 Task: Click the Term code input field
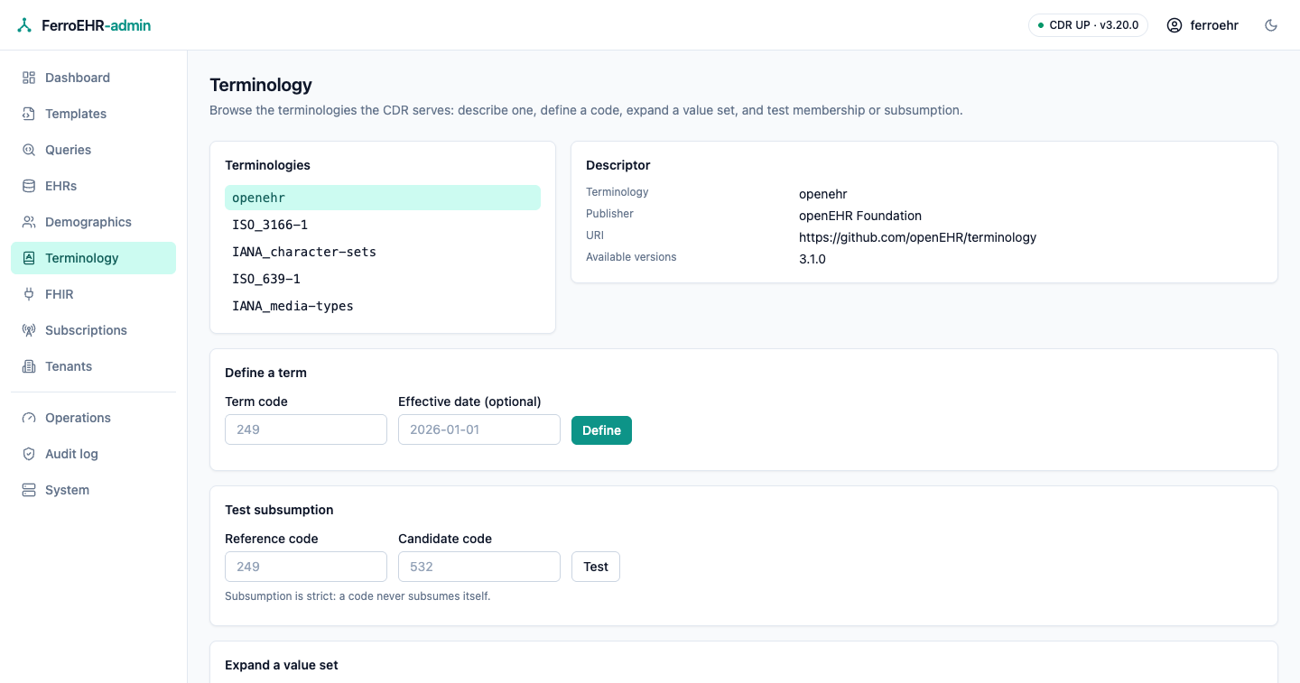(306, 429)
